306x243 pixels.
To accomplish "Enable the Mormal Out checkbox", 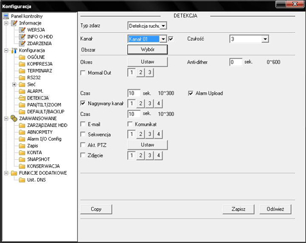I will pyautogui.click(x=83, y=73).
